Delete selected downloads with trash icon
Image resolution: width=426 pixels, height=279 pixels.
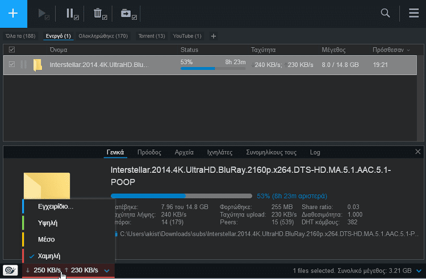pos(100,14)
